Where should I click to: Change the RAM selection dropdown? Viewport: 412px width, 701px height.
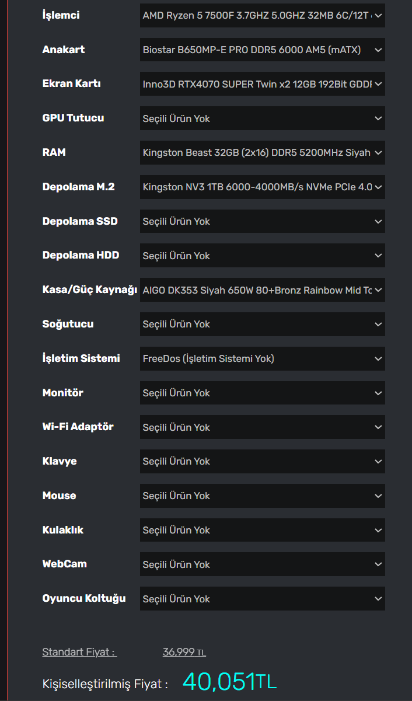click(262, 153)
